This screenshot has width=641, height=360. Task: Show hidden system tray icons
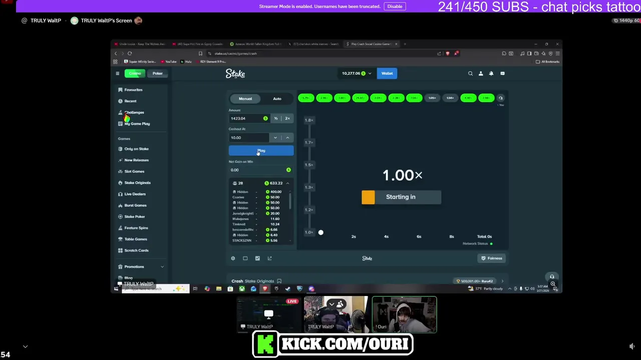(510, 288)
